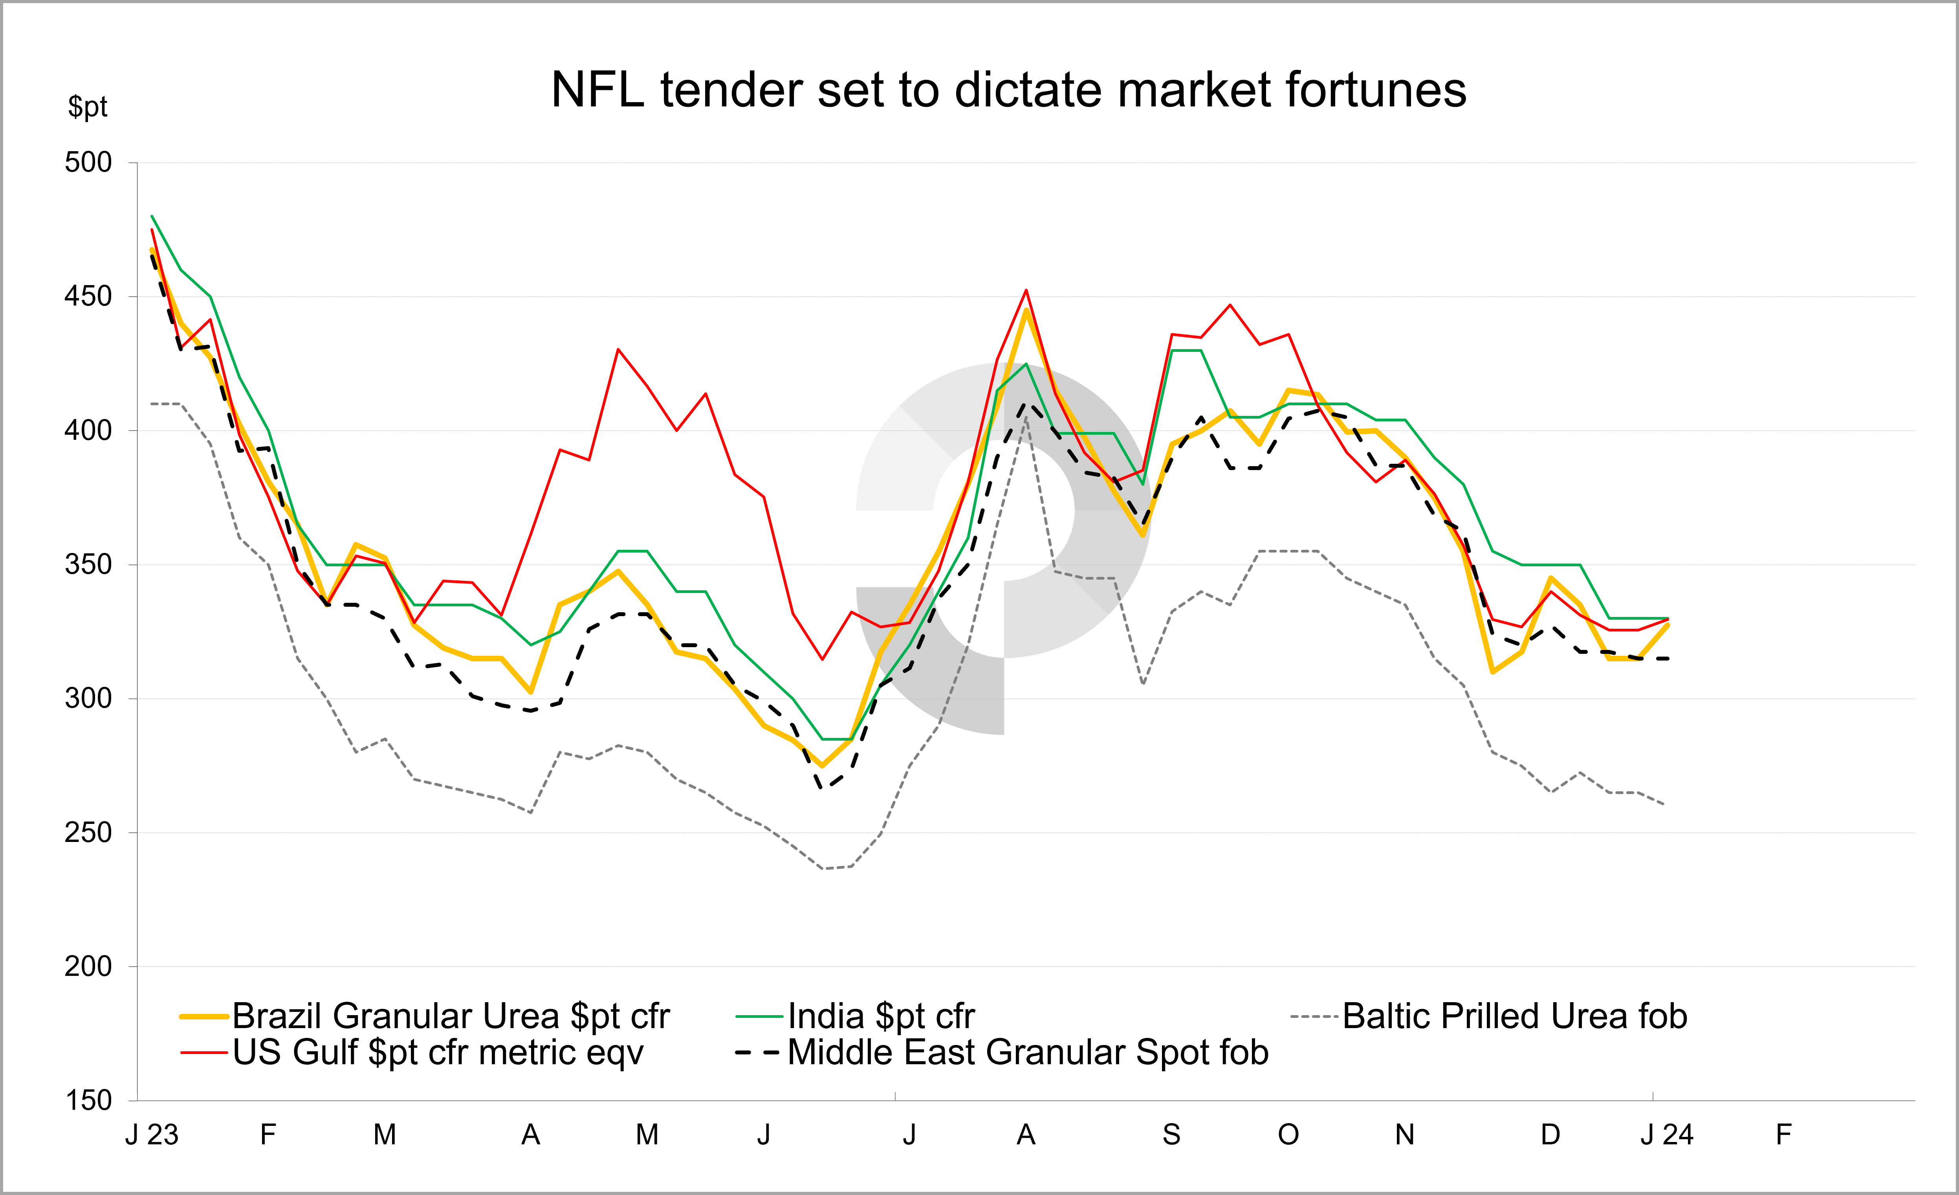Image resolution: width=1959 pixels, height=1195 pixels.
Task: Select the "US Gulf $pt cfr metric eqv" legend label
Action: (x=438, y=1053)
